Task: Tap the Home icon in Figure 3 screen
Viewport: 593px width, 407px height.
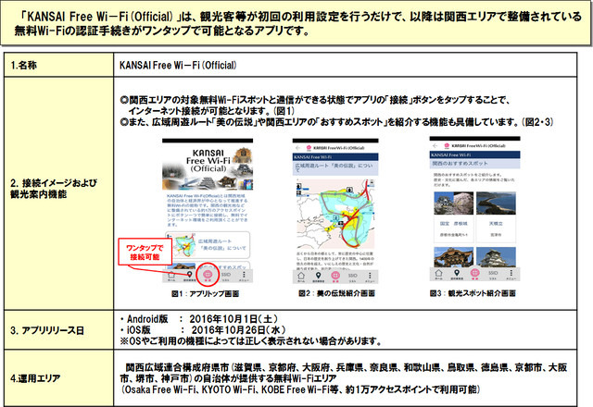Action: click(438, 274)
